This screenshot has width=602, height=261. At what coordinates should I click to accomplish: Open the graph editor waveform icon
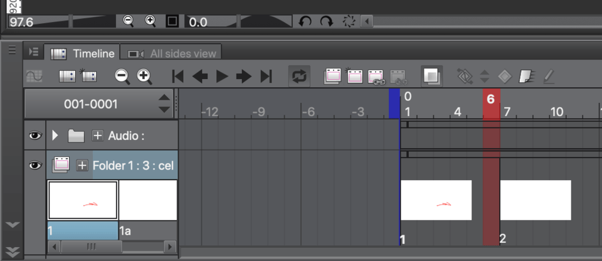tap(34, 76)
